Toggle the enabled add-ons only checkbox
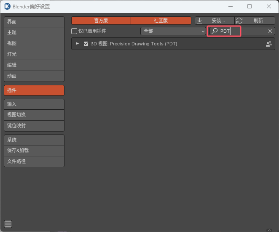279x232 pixels. coord(74,31)
